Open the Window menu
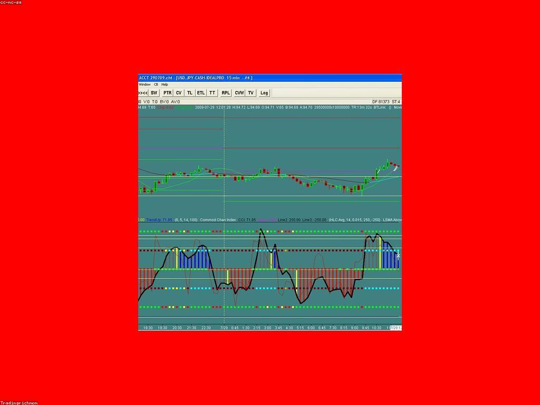Image resolution: width=540 pixels, height=405 pixels. 144,84
